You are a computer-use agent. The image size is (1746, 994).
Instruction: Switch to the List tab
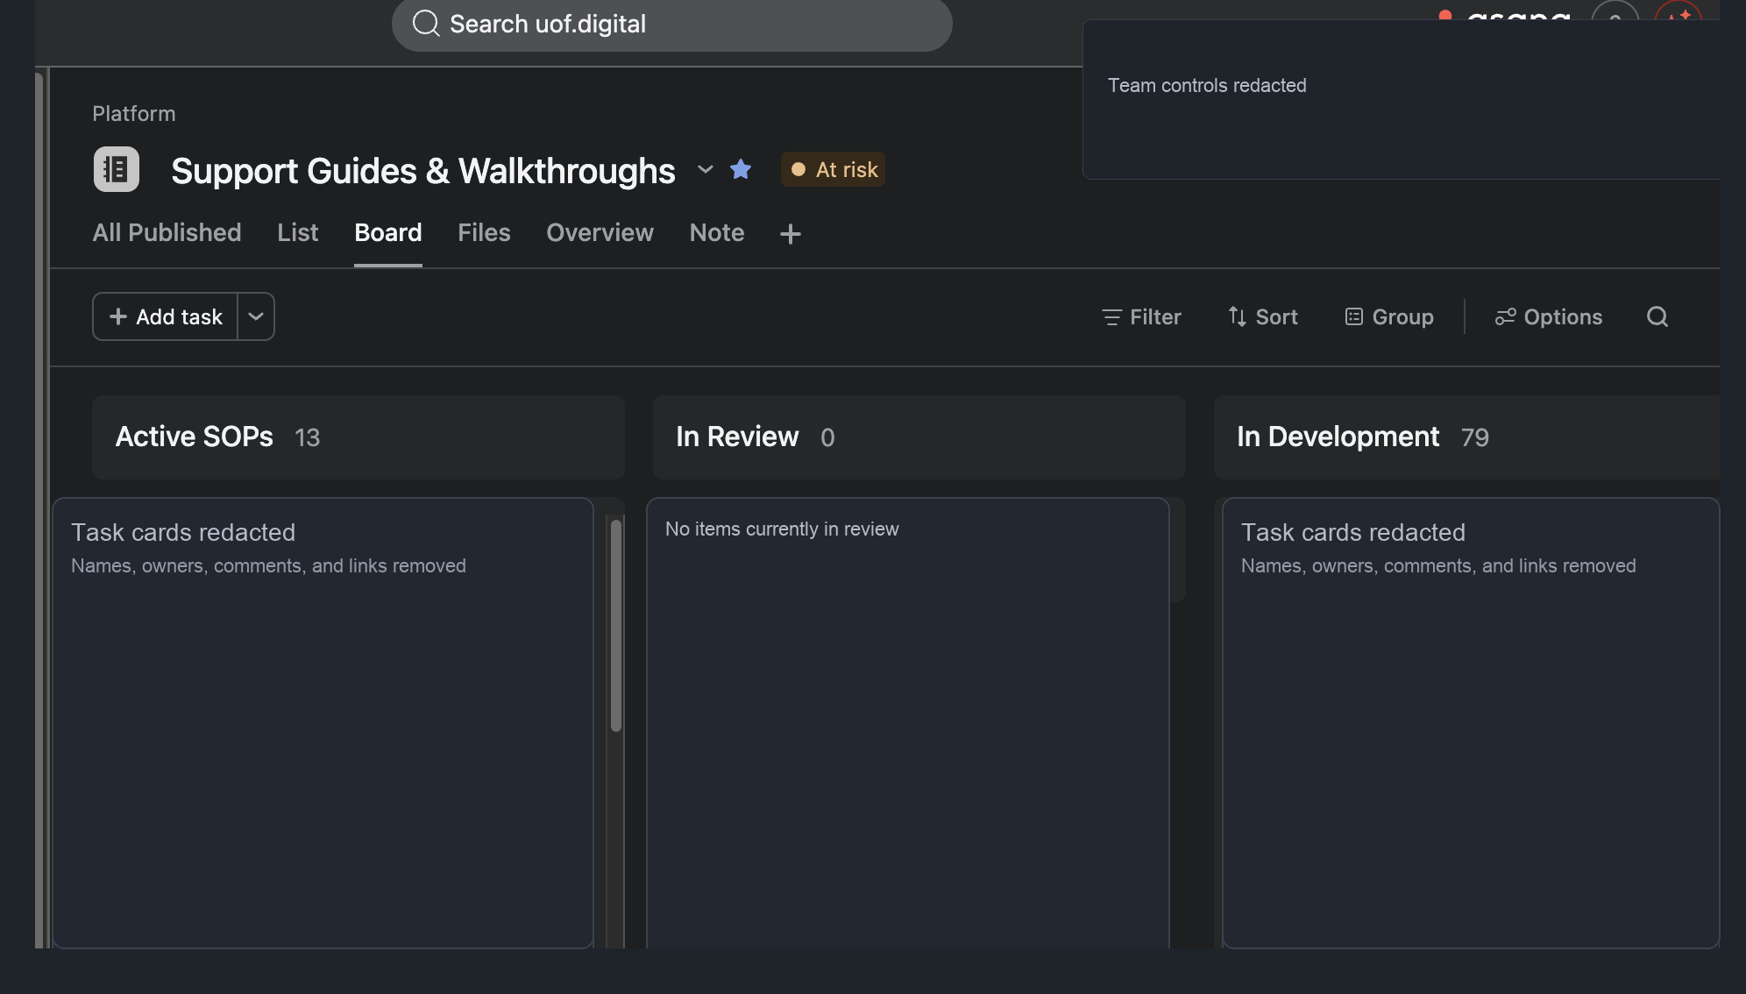[x=298, y=232]
